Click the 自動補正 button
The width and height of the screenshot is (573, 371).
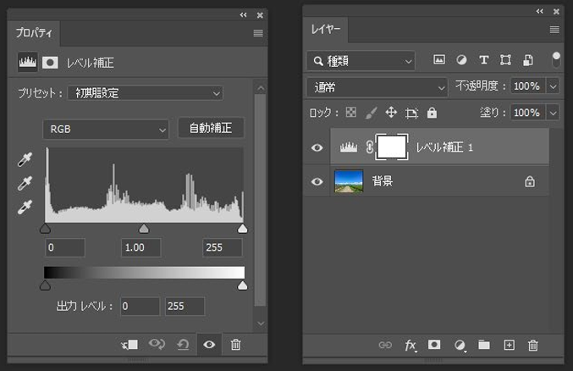tap(211, 129)
